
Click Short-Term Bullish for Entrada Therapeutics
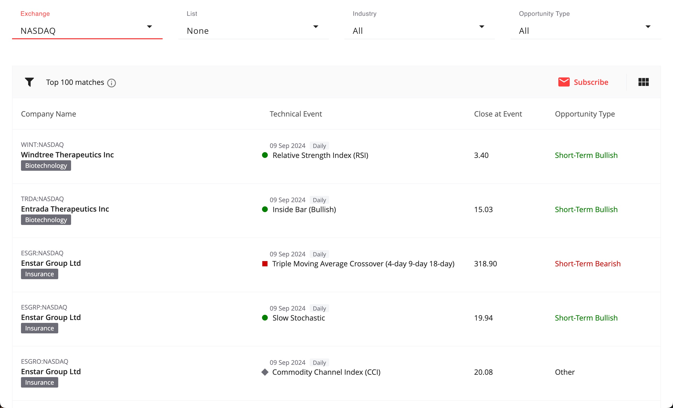click(x=586, y=210)
